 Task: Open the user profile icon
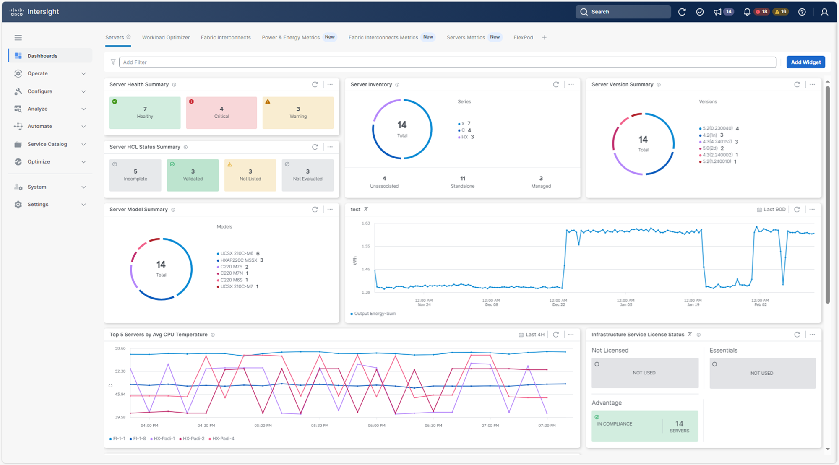(x=824, y=12)
